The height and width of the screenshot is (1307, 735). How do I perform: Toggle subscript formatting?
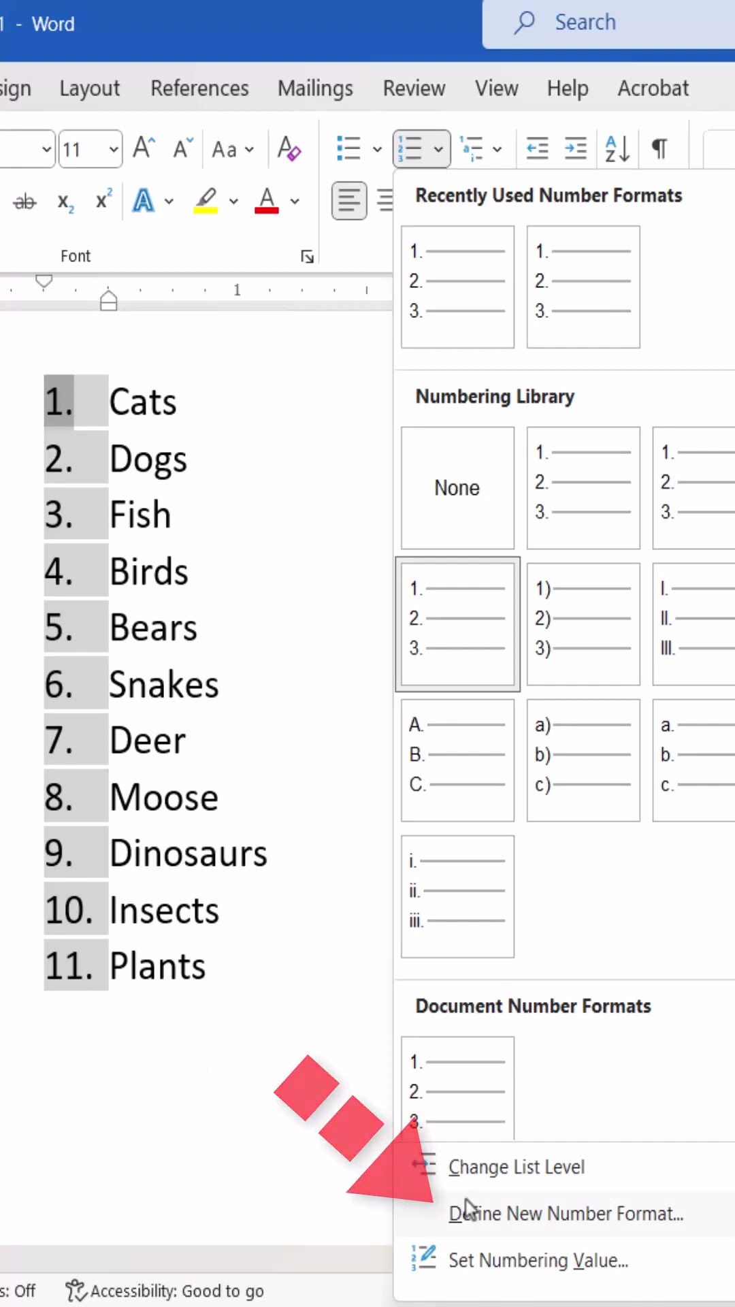click(x=65, y=201)
